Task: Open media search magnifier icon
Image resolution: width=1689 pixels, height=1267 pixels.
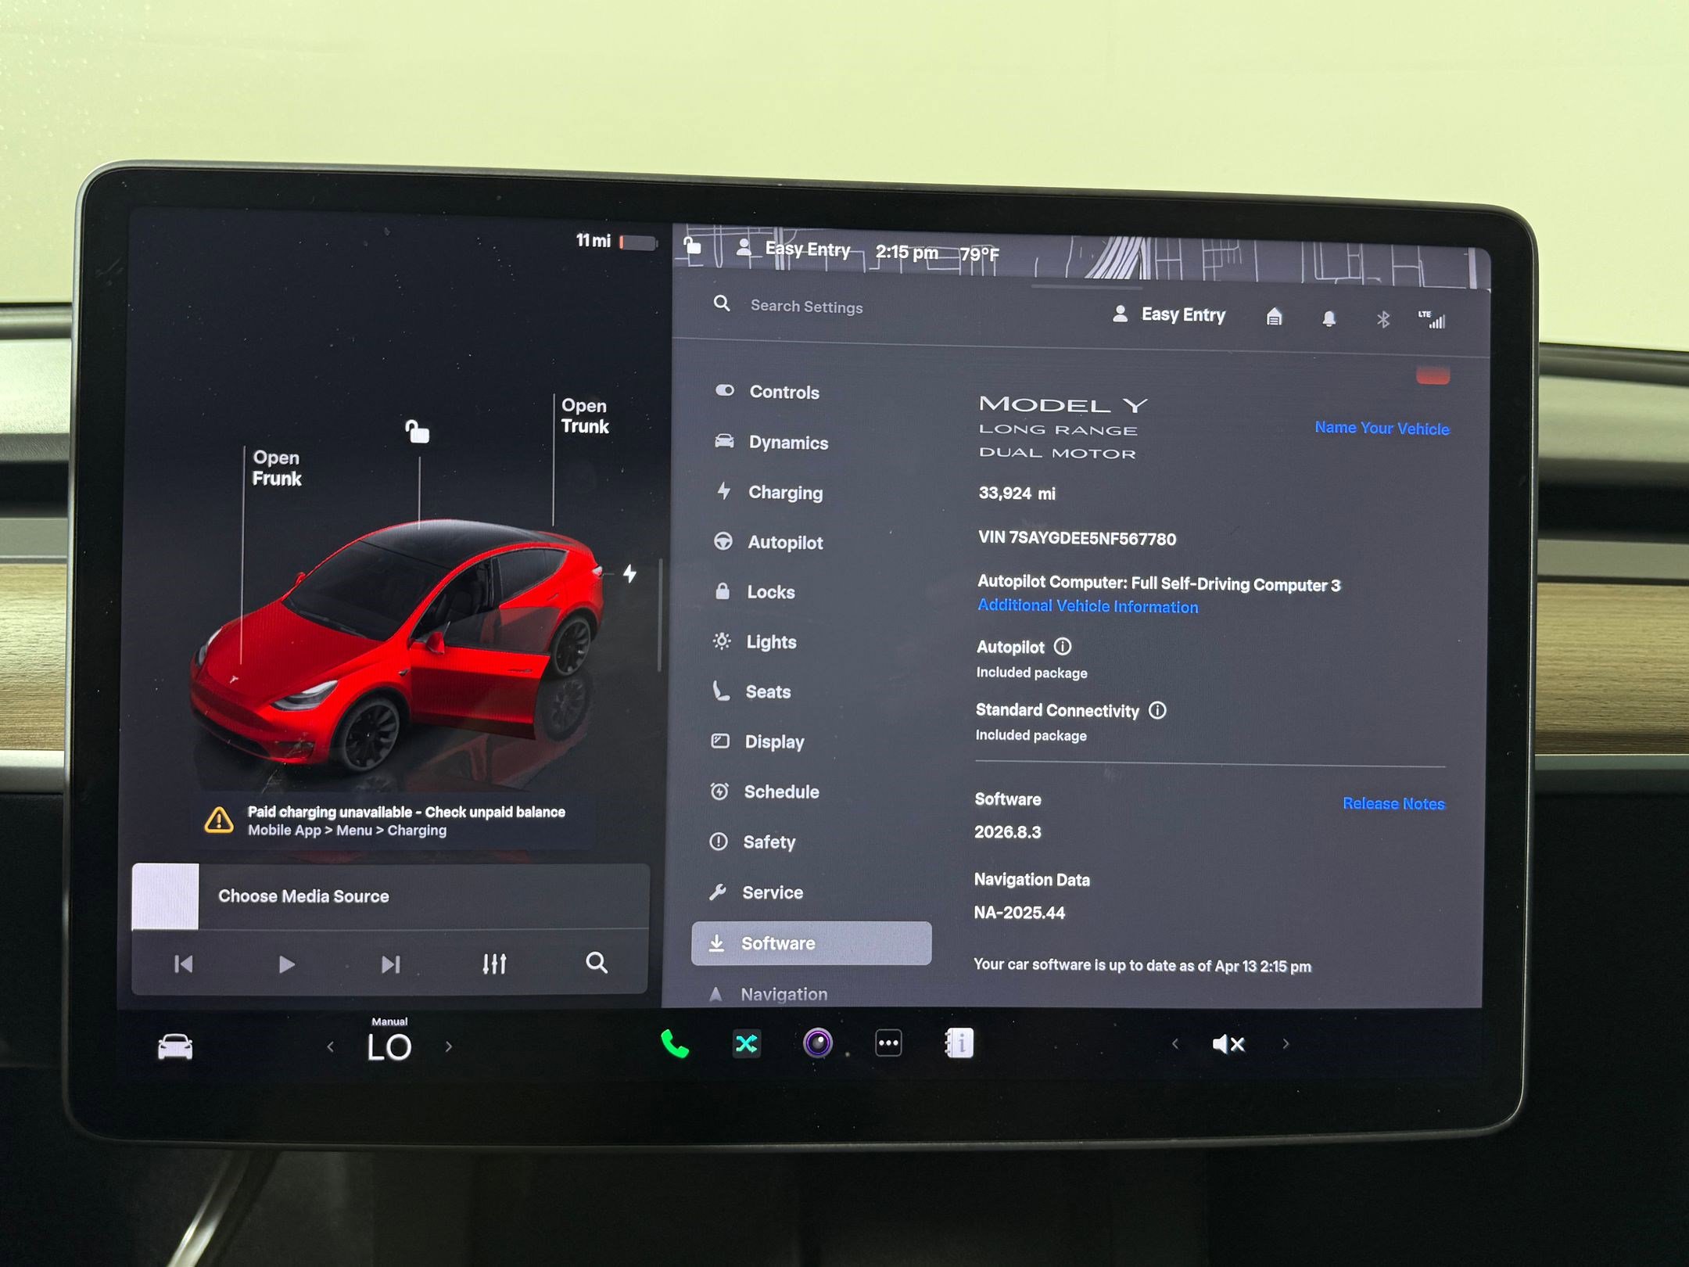Action: tap(597, 963)
